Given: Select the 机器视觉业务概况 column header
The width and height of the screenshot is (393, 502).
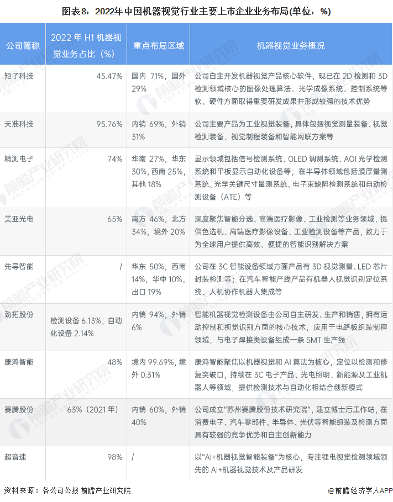Looking at the screenshot, I should (x=291, y=46).
